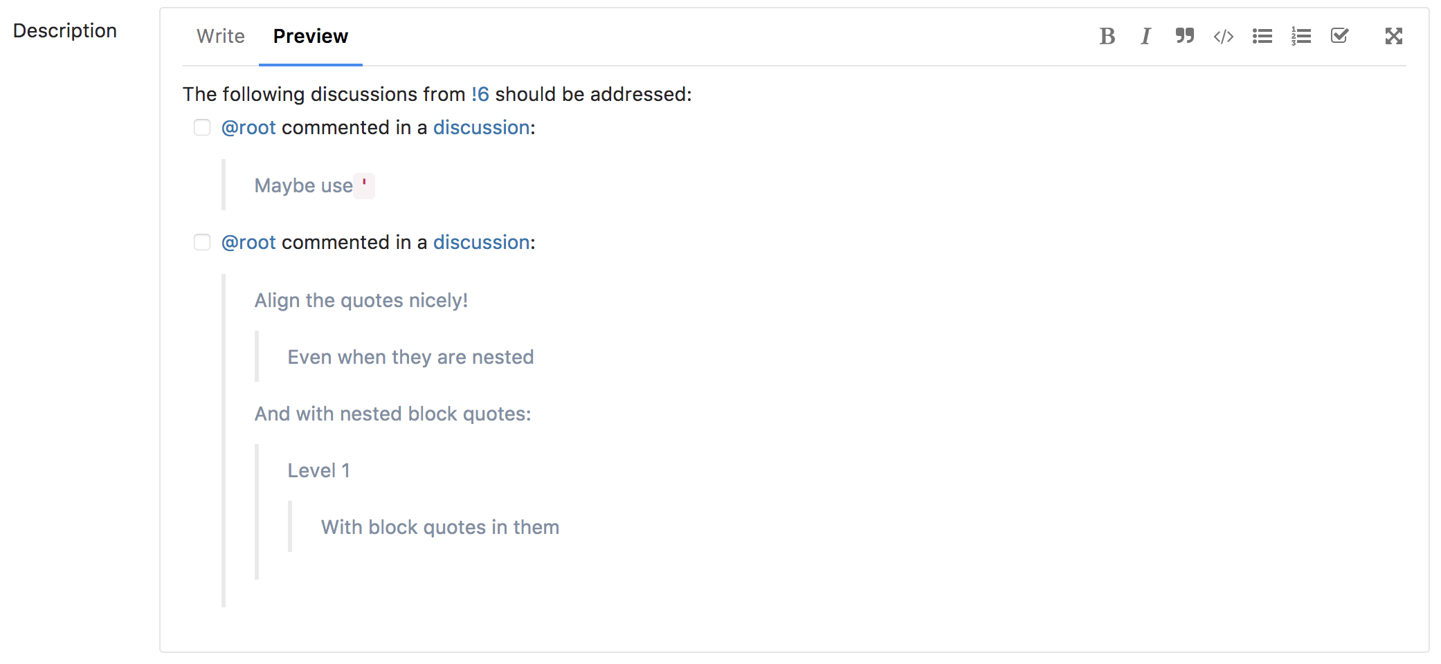The height and width of the screenshot is (664, 1441).
Task: Open the second discussion link
Action: click(x=480, y=242)
